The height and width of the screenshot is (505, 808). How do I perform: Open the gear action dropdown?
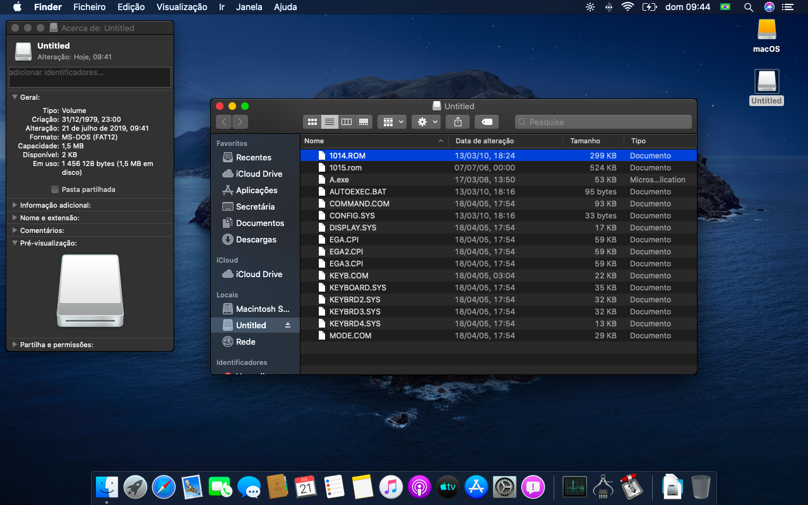[426, 122]
